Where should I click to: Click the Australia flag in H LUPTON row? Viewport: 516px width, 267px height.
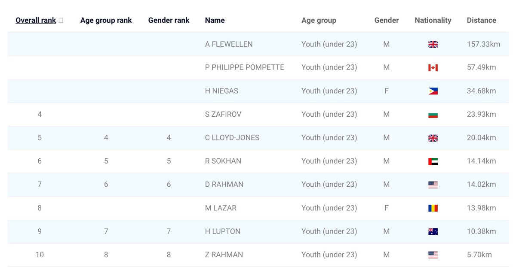433,231
